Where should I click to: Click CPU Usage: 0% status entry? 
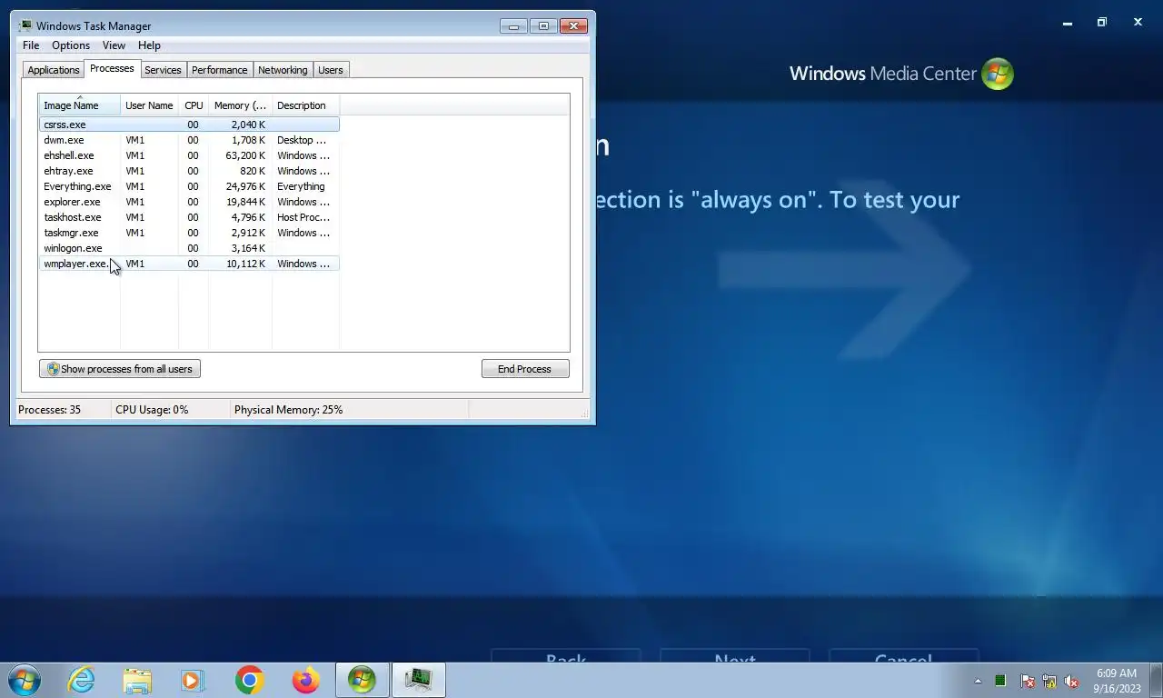pos(152,410)
